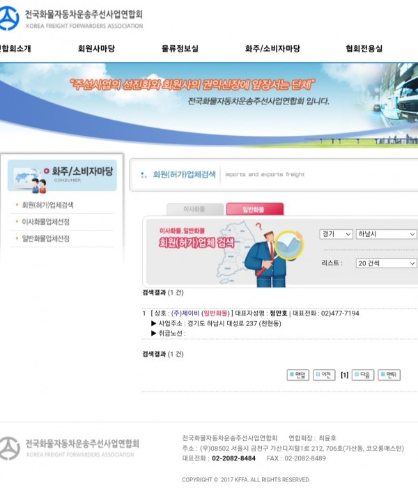Expand the 20 건씩 list count dropdown
This screenshot has width=418, height=496.
pyautogui.click(x=386, y=263)
